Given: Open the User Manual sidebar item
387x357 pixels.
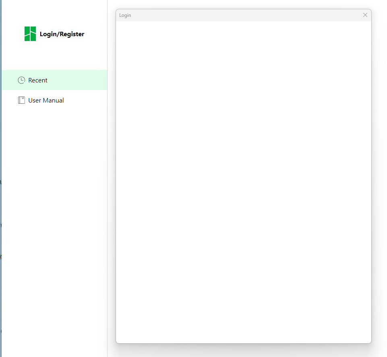Looking at the screenshot, I should click(x=54, y=100).
